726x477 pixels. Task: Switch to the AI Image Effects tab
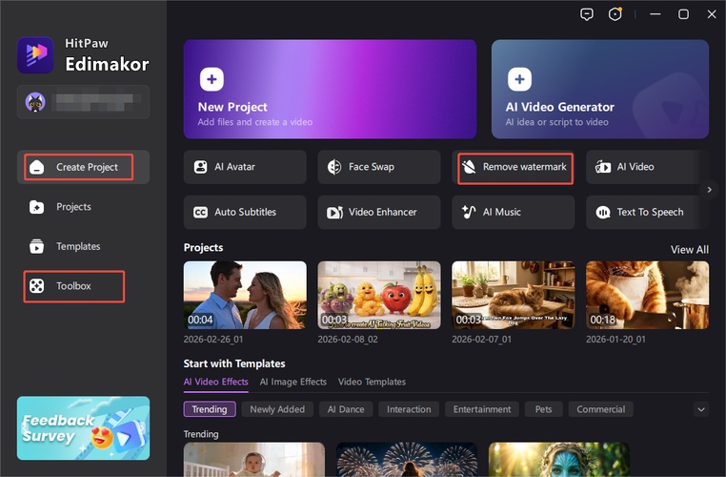[x=292, y=382]
